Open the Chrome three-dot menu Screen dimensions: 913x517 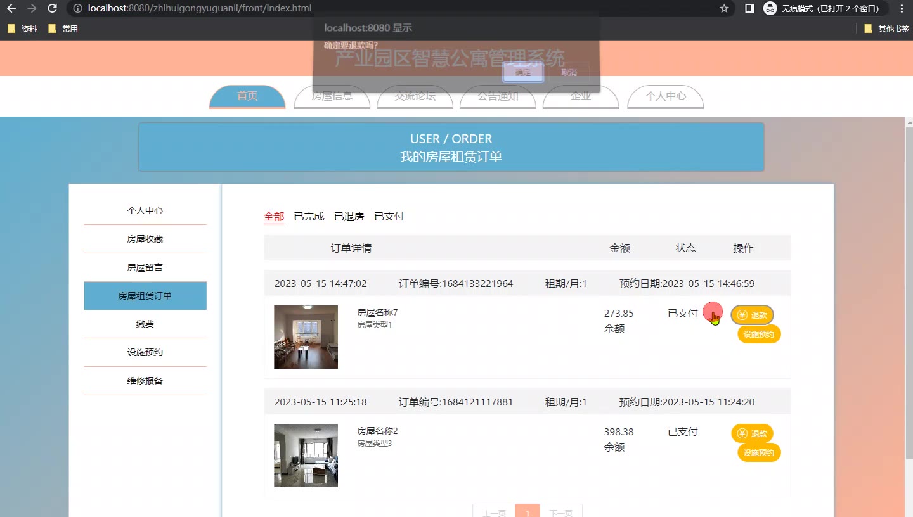tap(902, 8)
